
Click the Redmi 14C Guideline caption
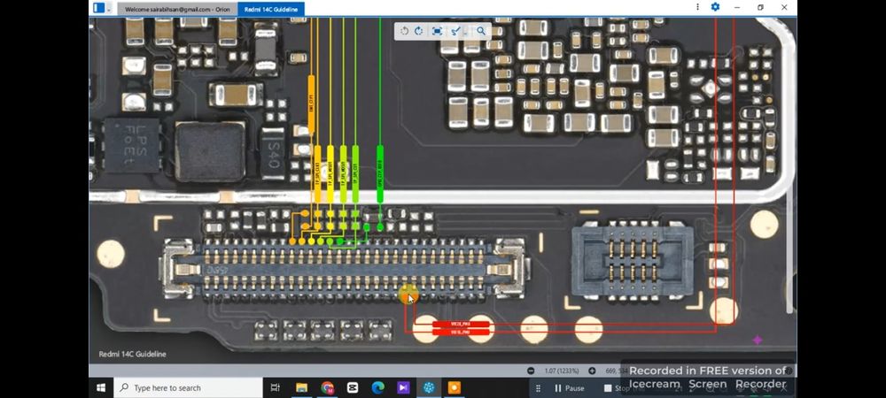click(132, 354)
